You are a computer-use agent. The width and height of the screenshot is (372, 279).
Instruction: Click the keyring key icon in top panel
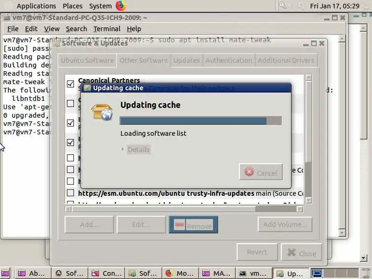point(282,6)
